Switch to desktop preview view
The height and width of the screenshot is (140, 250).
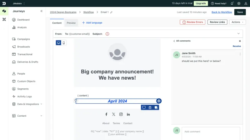58,43
